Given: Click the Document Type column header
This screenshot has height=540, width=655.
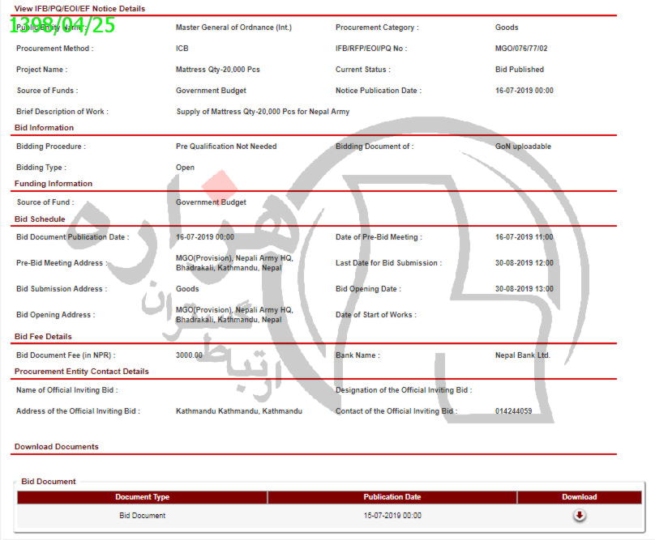Looking at the screenshot, I should coord(142,497).
